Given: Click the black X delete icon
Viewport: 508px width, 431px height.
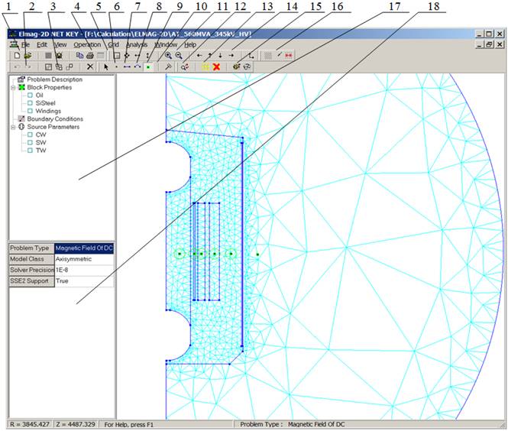Looking at the screenshot, I should [90, 66].
